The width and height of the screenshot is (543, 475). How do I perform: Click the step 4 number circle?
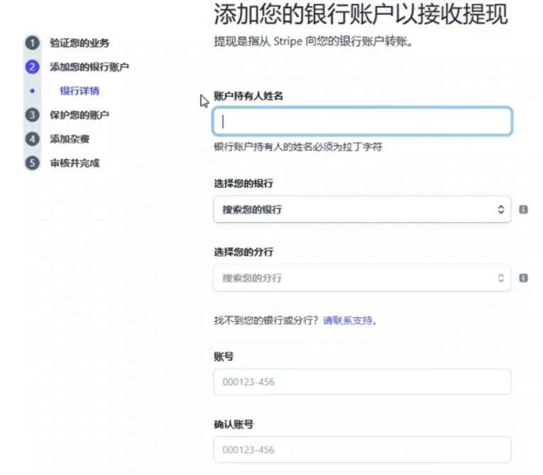pos(31,139)
